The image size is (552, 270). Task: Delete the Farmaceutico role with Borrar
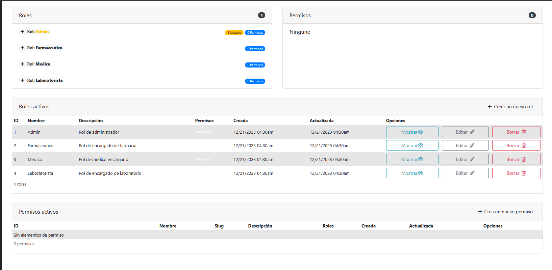(x=517, y=145)
